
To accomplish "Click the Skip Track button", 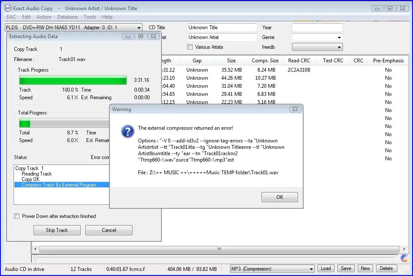I will click(x=57, y=230).
